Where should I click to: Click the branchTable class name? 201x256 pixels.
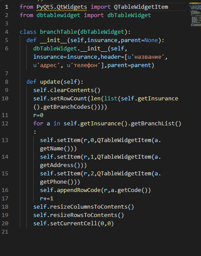pos(58,32)
